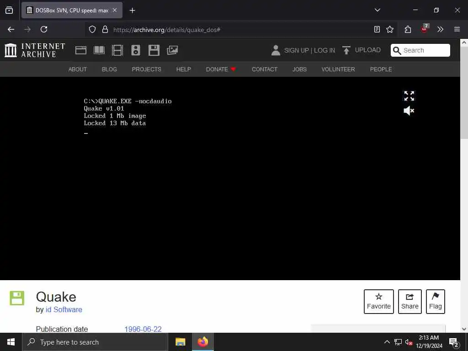Share the Quake item
Screen dimensions: 468x351
point(410,302)
